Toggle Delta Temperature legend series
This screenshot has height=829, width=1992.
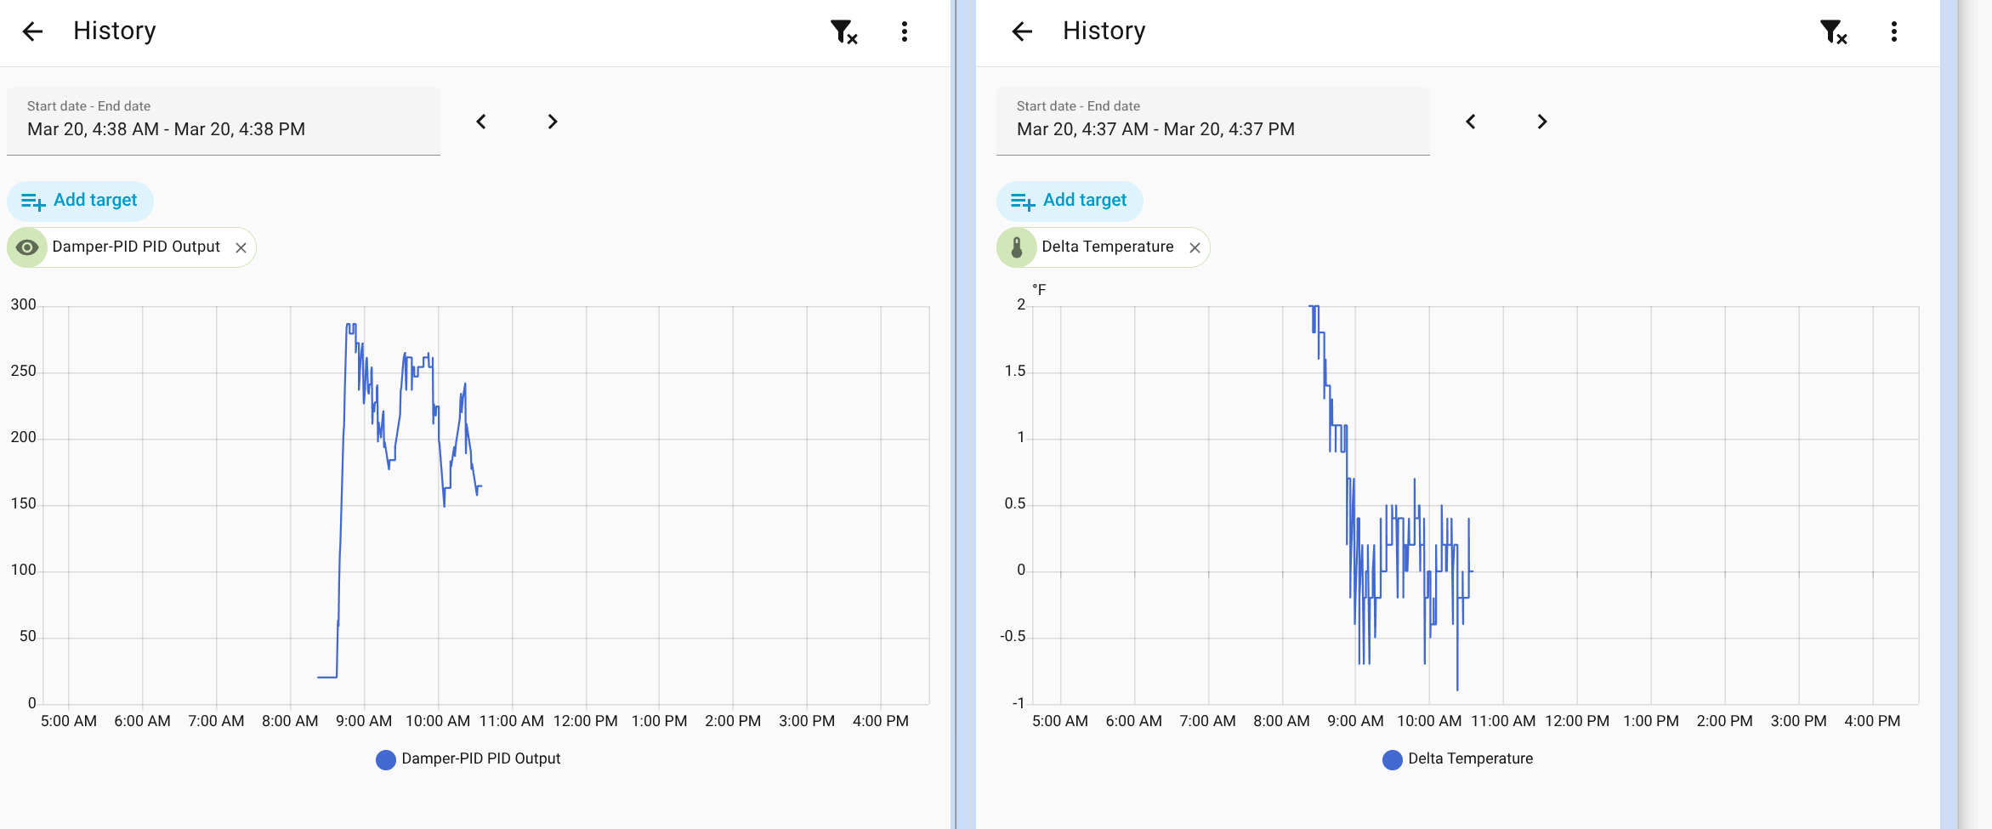coord(1458,758)
